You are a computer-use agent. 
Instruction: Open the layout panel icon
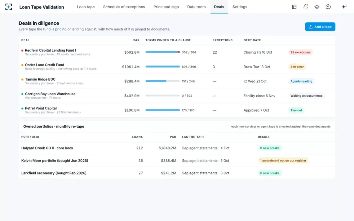(x=294, y=7)
